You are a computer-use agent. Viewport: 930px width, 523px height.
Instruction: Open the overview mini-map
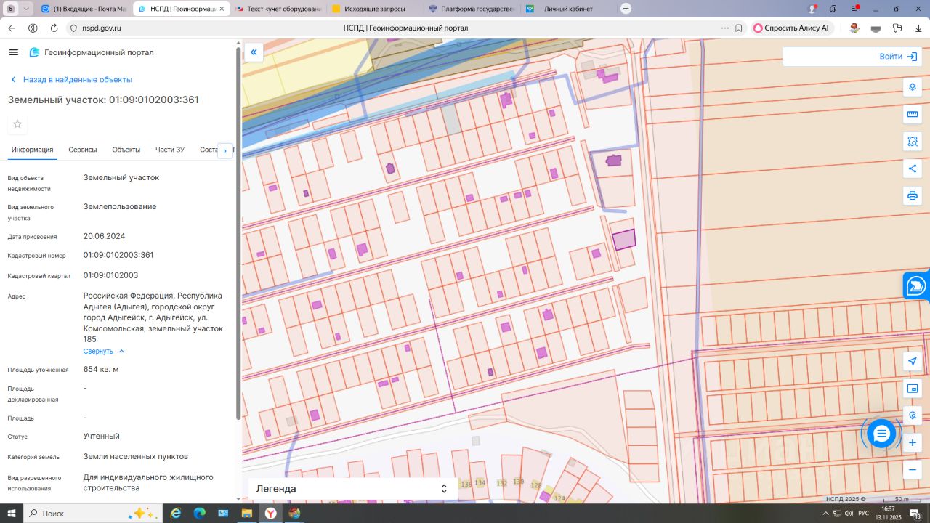click(x=913, y=389)
